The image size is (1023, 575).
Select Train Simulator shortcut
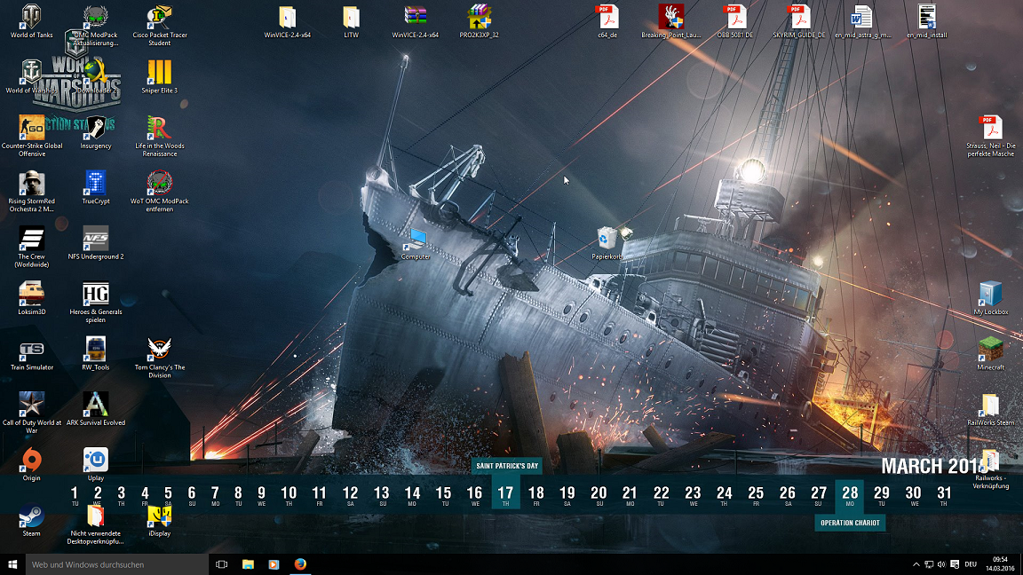coord(31,353)
